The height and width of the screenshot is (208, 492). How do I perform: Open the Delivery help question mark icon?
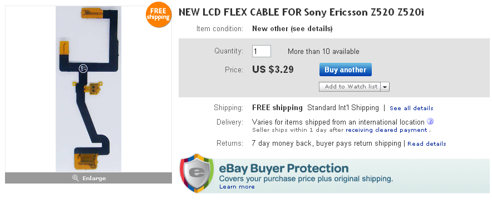(430, 121)
